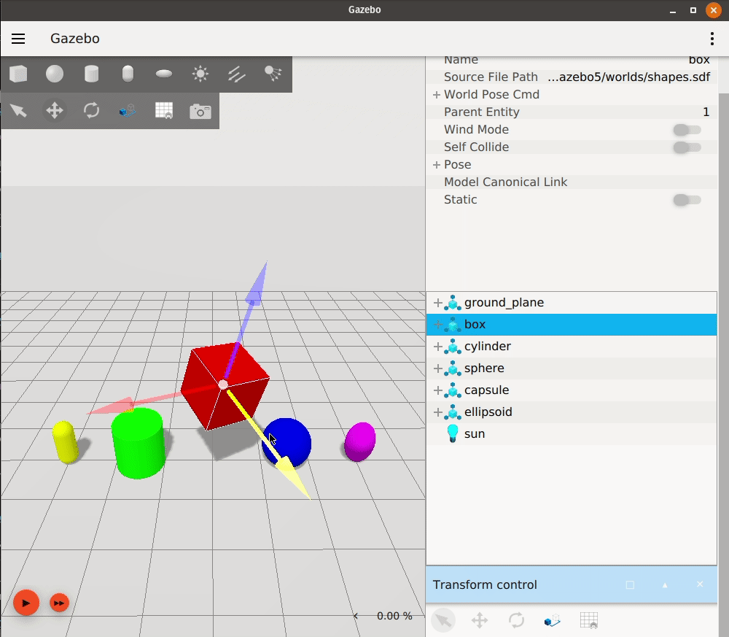This screenshot has width=729, height=637.
Task: Toggle the Wind Mode switch
Action: [x=686, y=130]
